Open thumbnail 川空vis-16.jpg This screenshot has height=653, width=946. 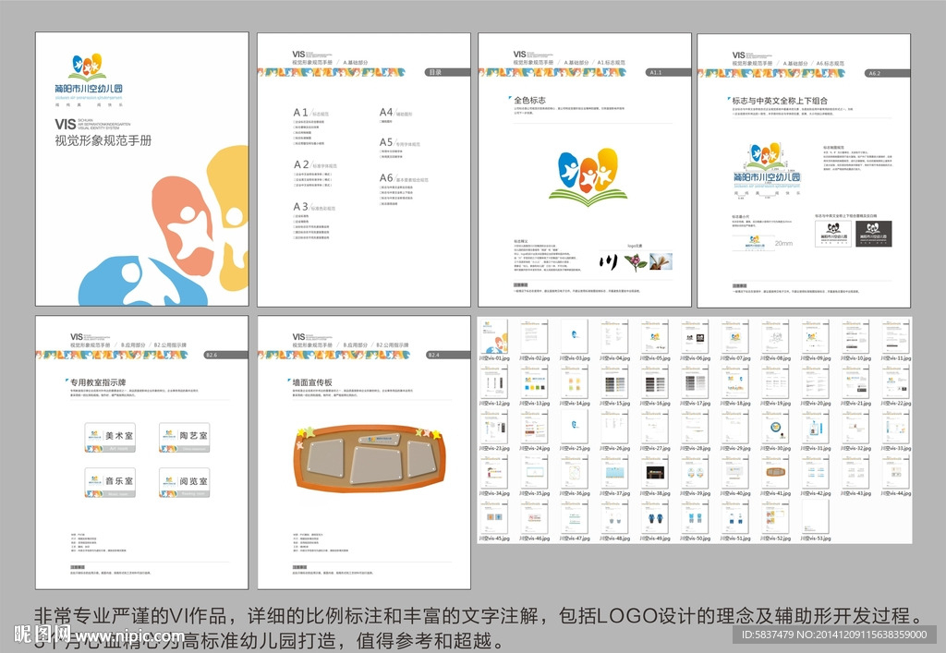click(655, 381)
